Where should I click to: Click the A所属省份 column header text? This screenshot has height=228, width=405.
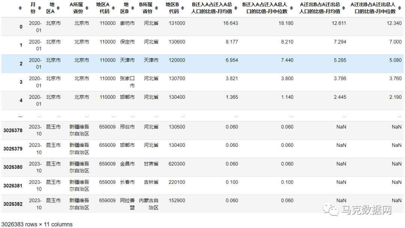[x=76, y=8]
